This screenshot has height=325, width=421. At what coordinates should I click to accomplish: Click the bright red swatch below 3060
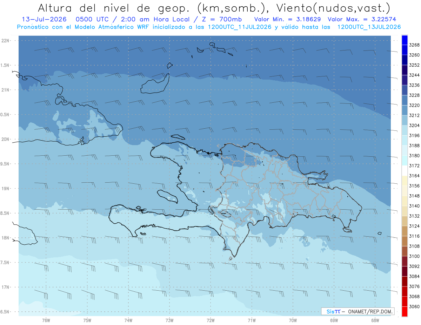pos(405,311)
